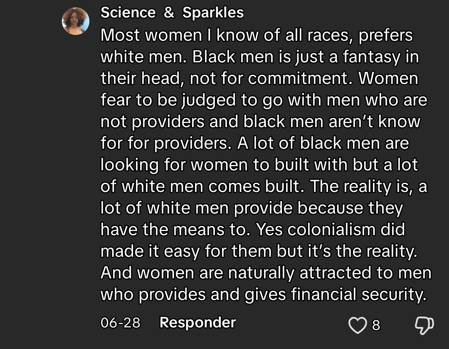Click the line starting "have the means to"
449x349 pixels.
click(x=253, y=229)
